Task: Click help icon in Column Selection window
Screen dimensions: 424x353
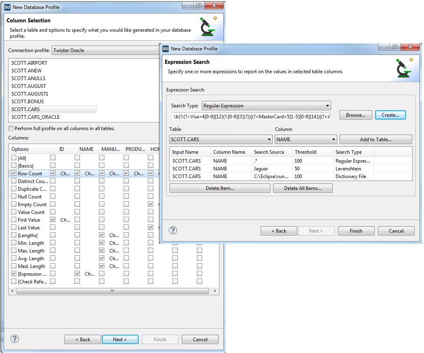Action: (x=15, y=339)
